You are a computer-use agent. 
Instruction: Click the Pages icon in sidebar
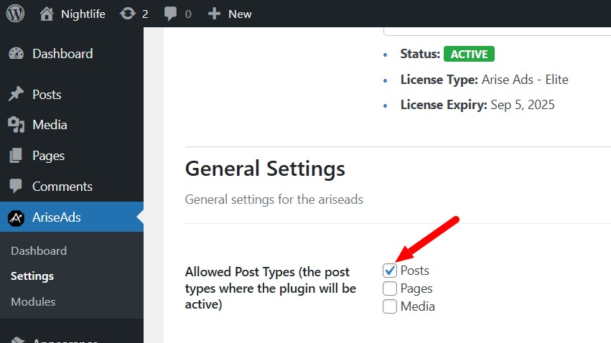coord(16,156)
